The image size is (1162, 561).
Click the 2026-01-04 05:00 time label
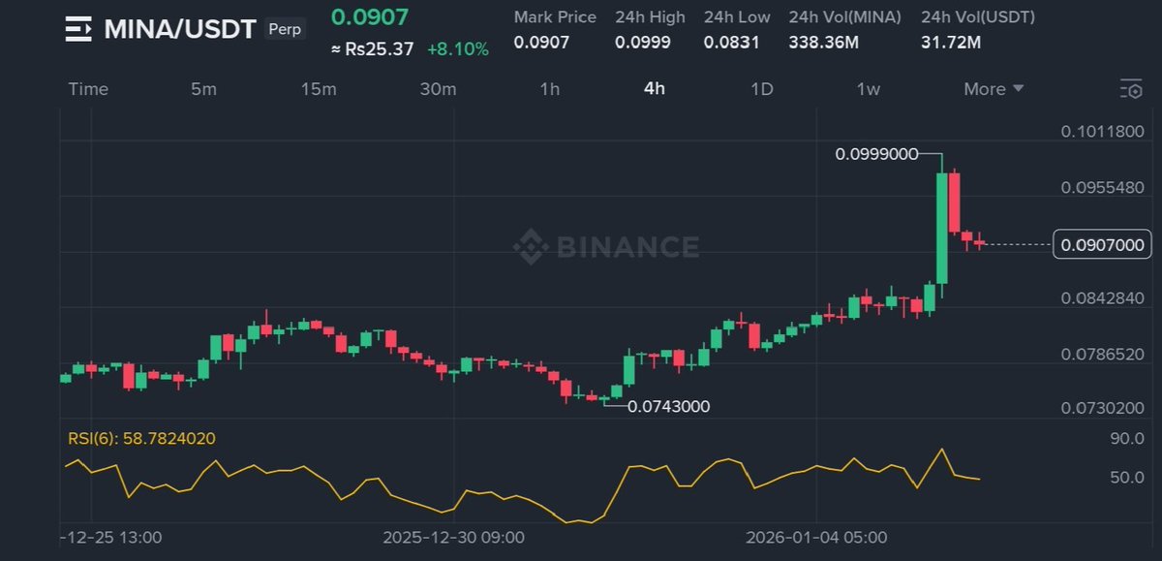point(817,537)
